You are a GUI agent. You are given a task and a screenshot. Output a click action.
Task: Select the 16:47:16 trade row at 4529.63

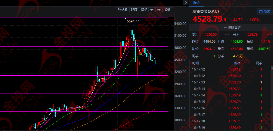(230, 108)
